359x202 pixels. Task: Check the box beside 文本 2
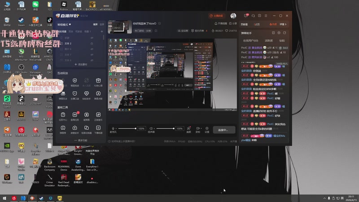tap(61, 44)
